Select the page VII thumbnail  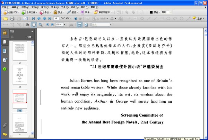(x=20, y=75)
